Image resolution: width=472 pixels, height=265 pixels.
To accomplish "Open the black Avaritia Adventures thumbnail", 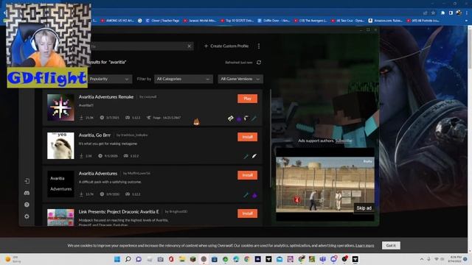I will (x=60, y=184).
